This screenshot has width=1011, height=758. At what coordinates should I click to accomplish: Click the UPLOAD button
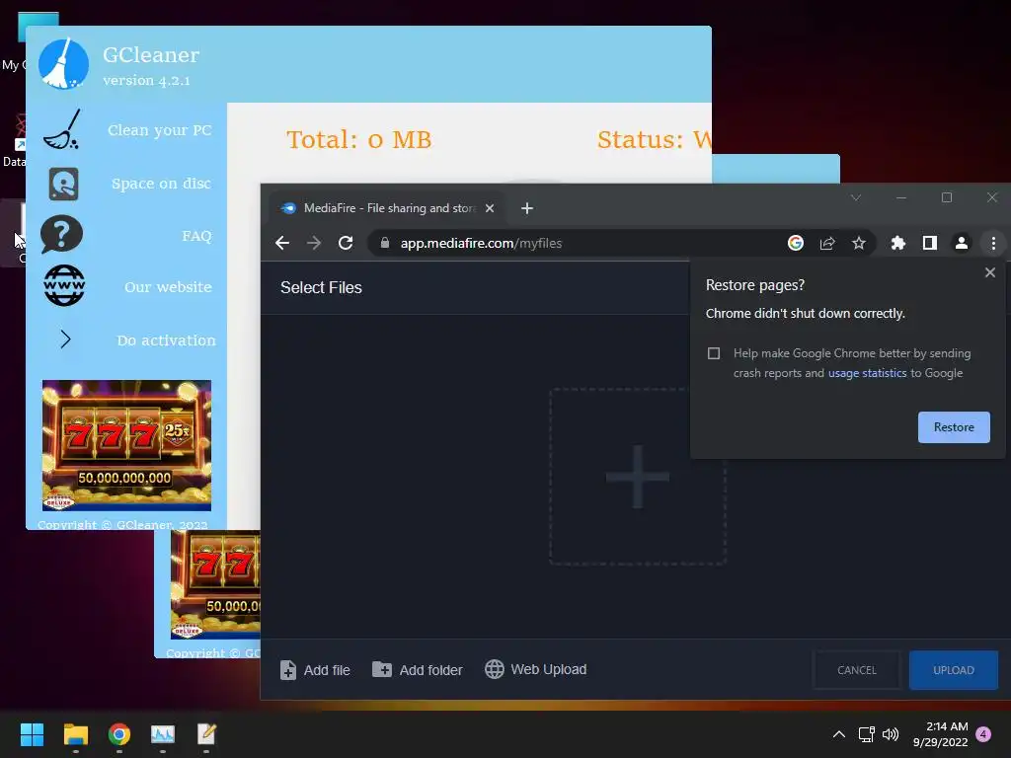click(x=953, y=670)
